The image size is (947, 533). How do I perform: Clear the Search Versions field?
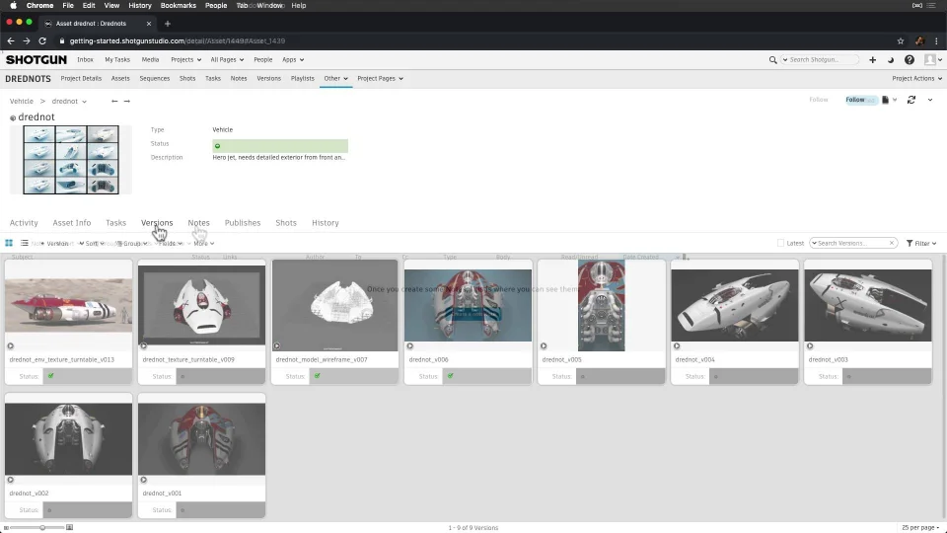click(892, 243)
